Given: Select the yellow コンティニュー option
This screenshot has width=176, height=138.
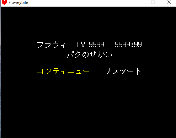Looking at the screenshot, I should [63, 71].
